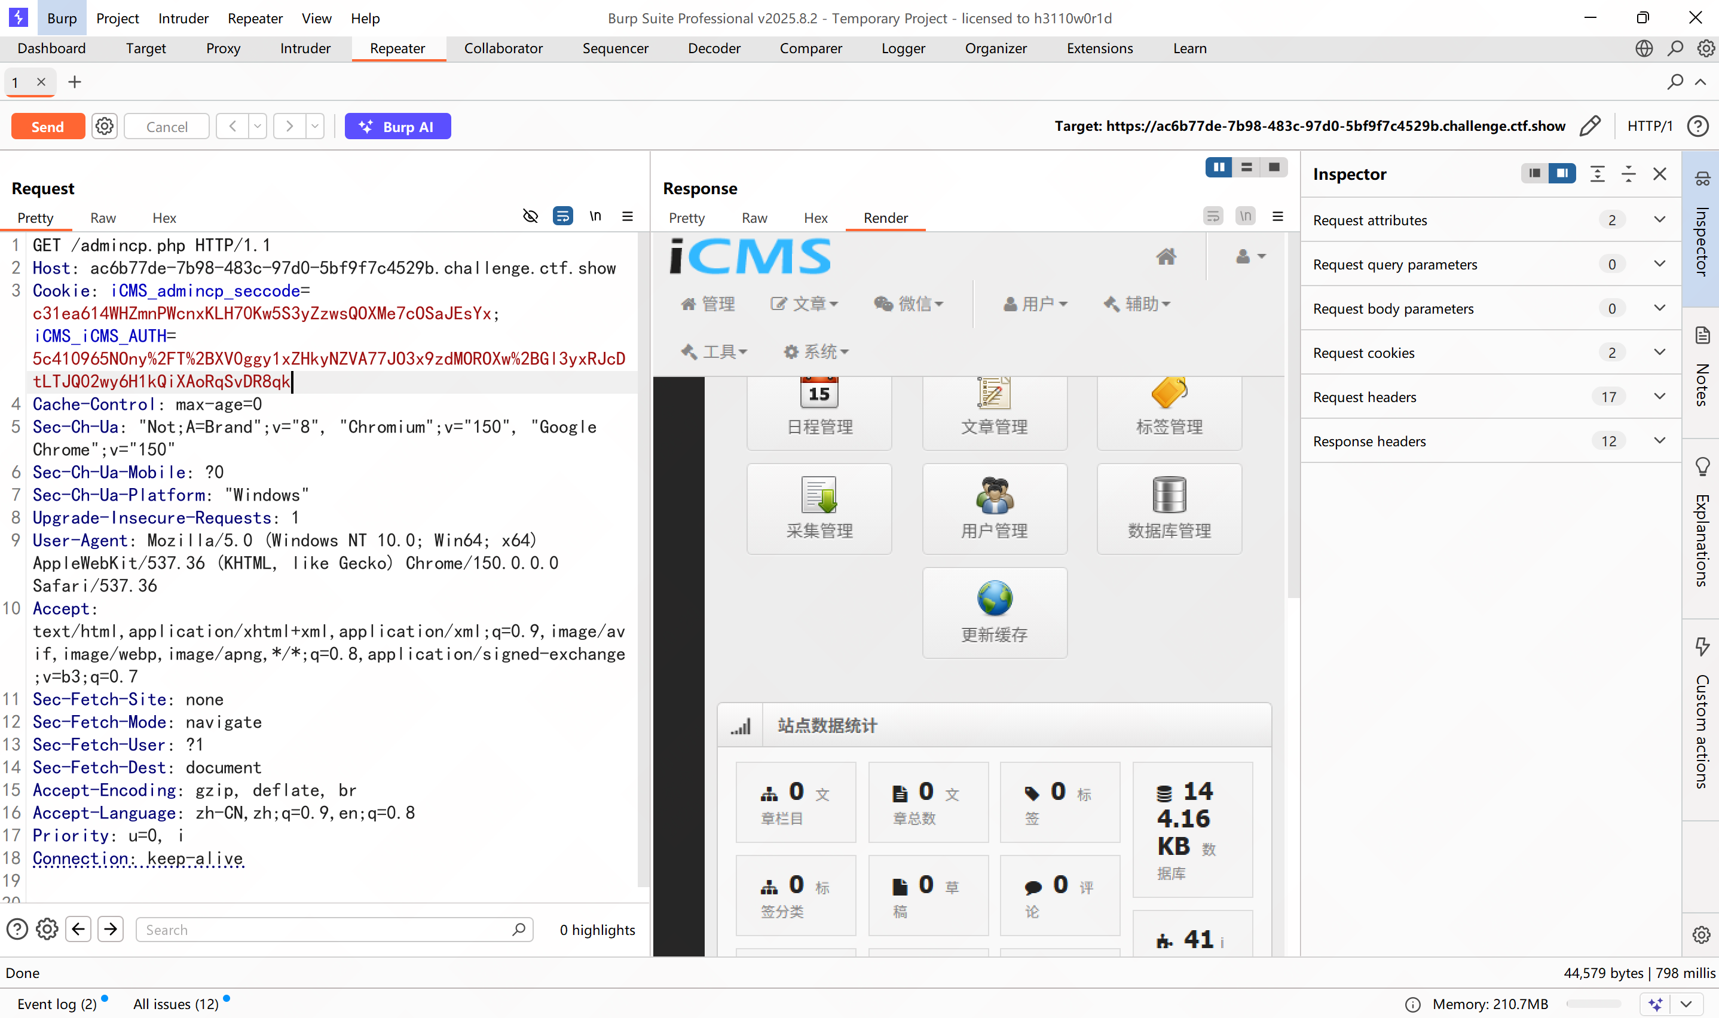Open the Intruder menu in menu bar
Viewport: 1719px width, 1018px height.
coord(183,18)
